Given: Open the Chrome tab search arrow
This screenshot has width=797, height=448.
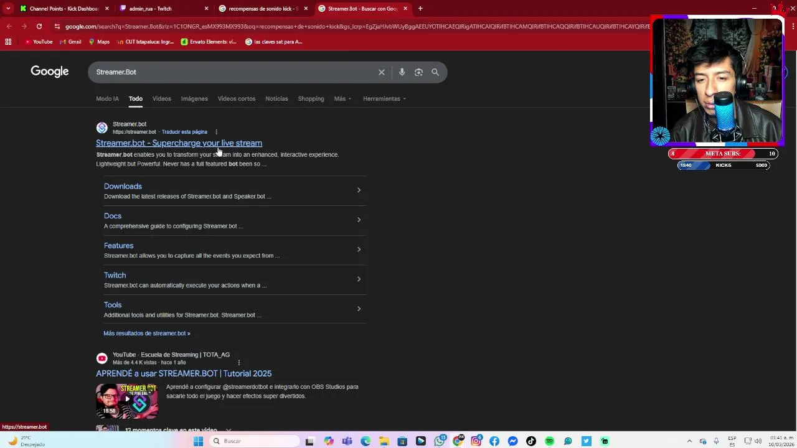Looking at the screenshot, I should [8, 9].
